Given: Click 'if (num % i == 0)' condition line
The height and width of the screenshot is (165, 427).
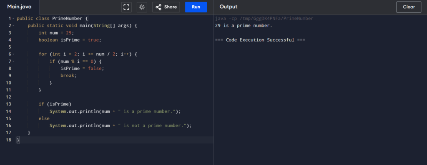Looking at the screenshot, I should [75, 62].
